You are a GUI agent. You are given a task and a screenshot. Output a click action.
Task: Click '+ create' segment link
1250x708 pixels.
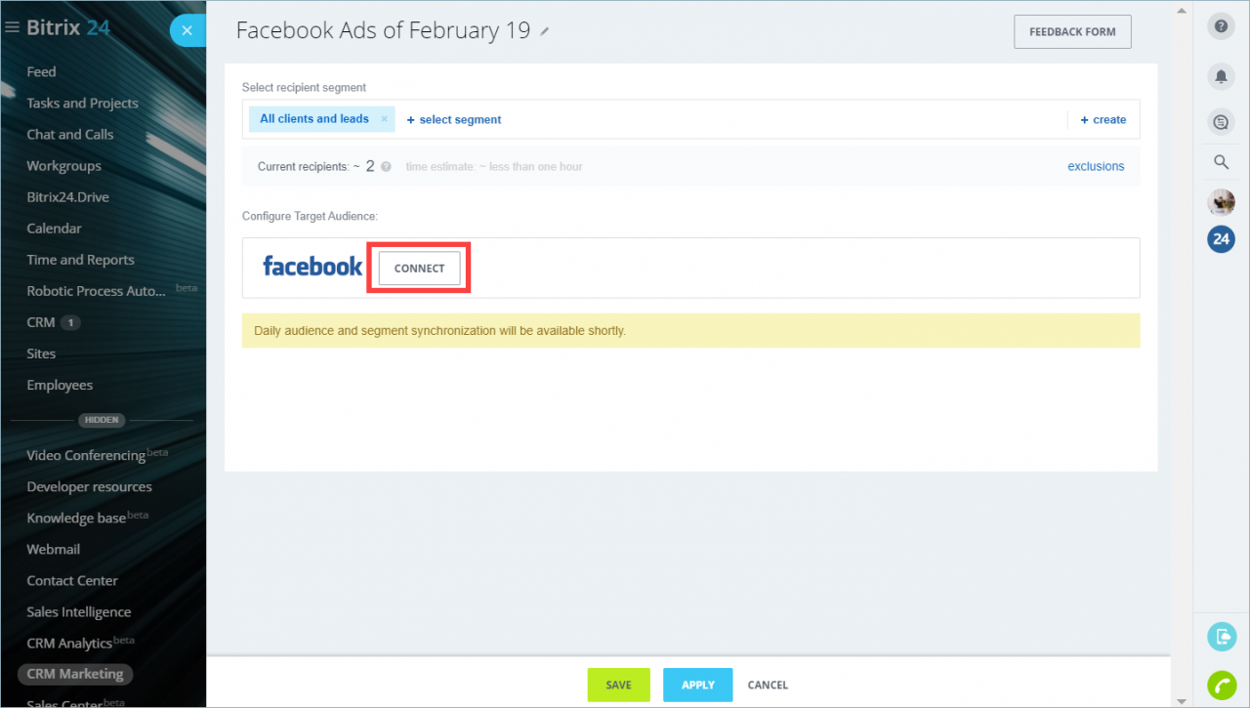[1104, 120]
